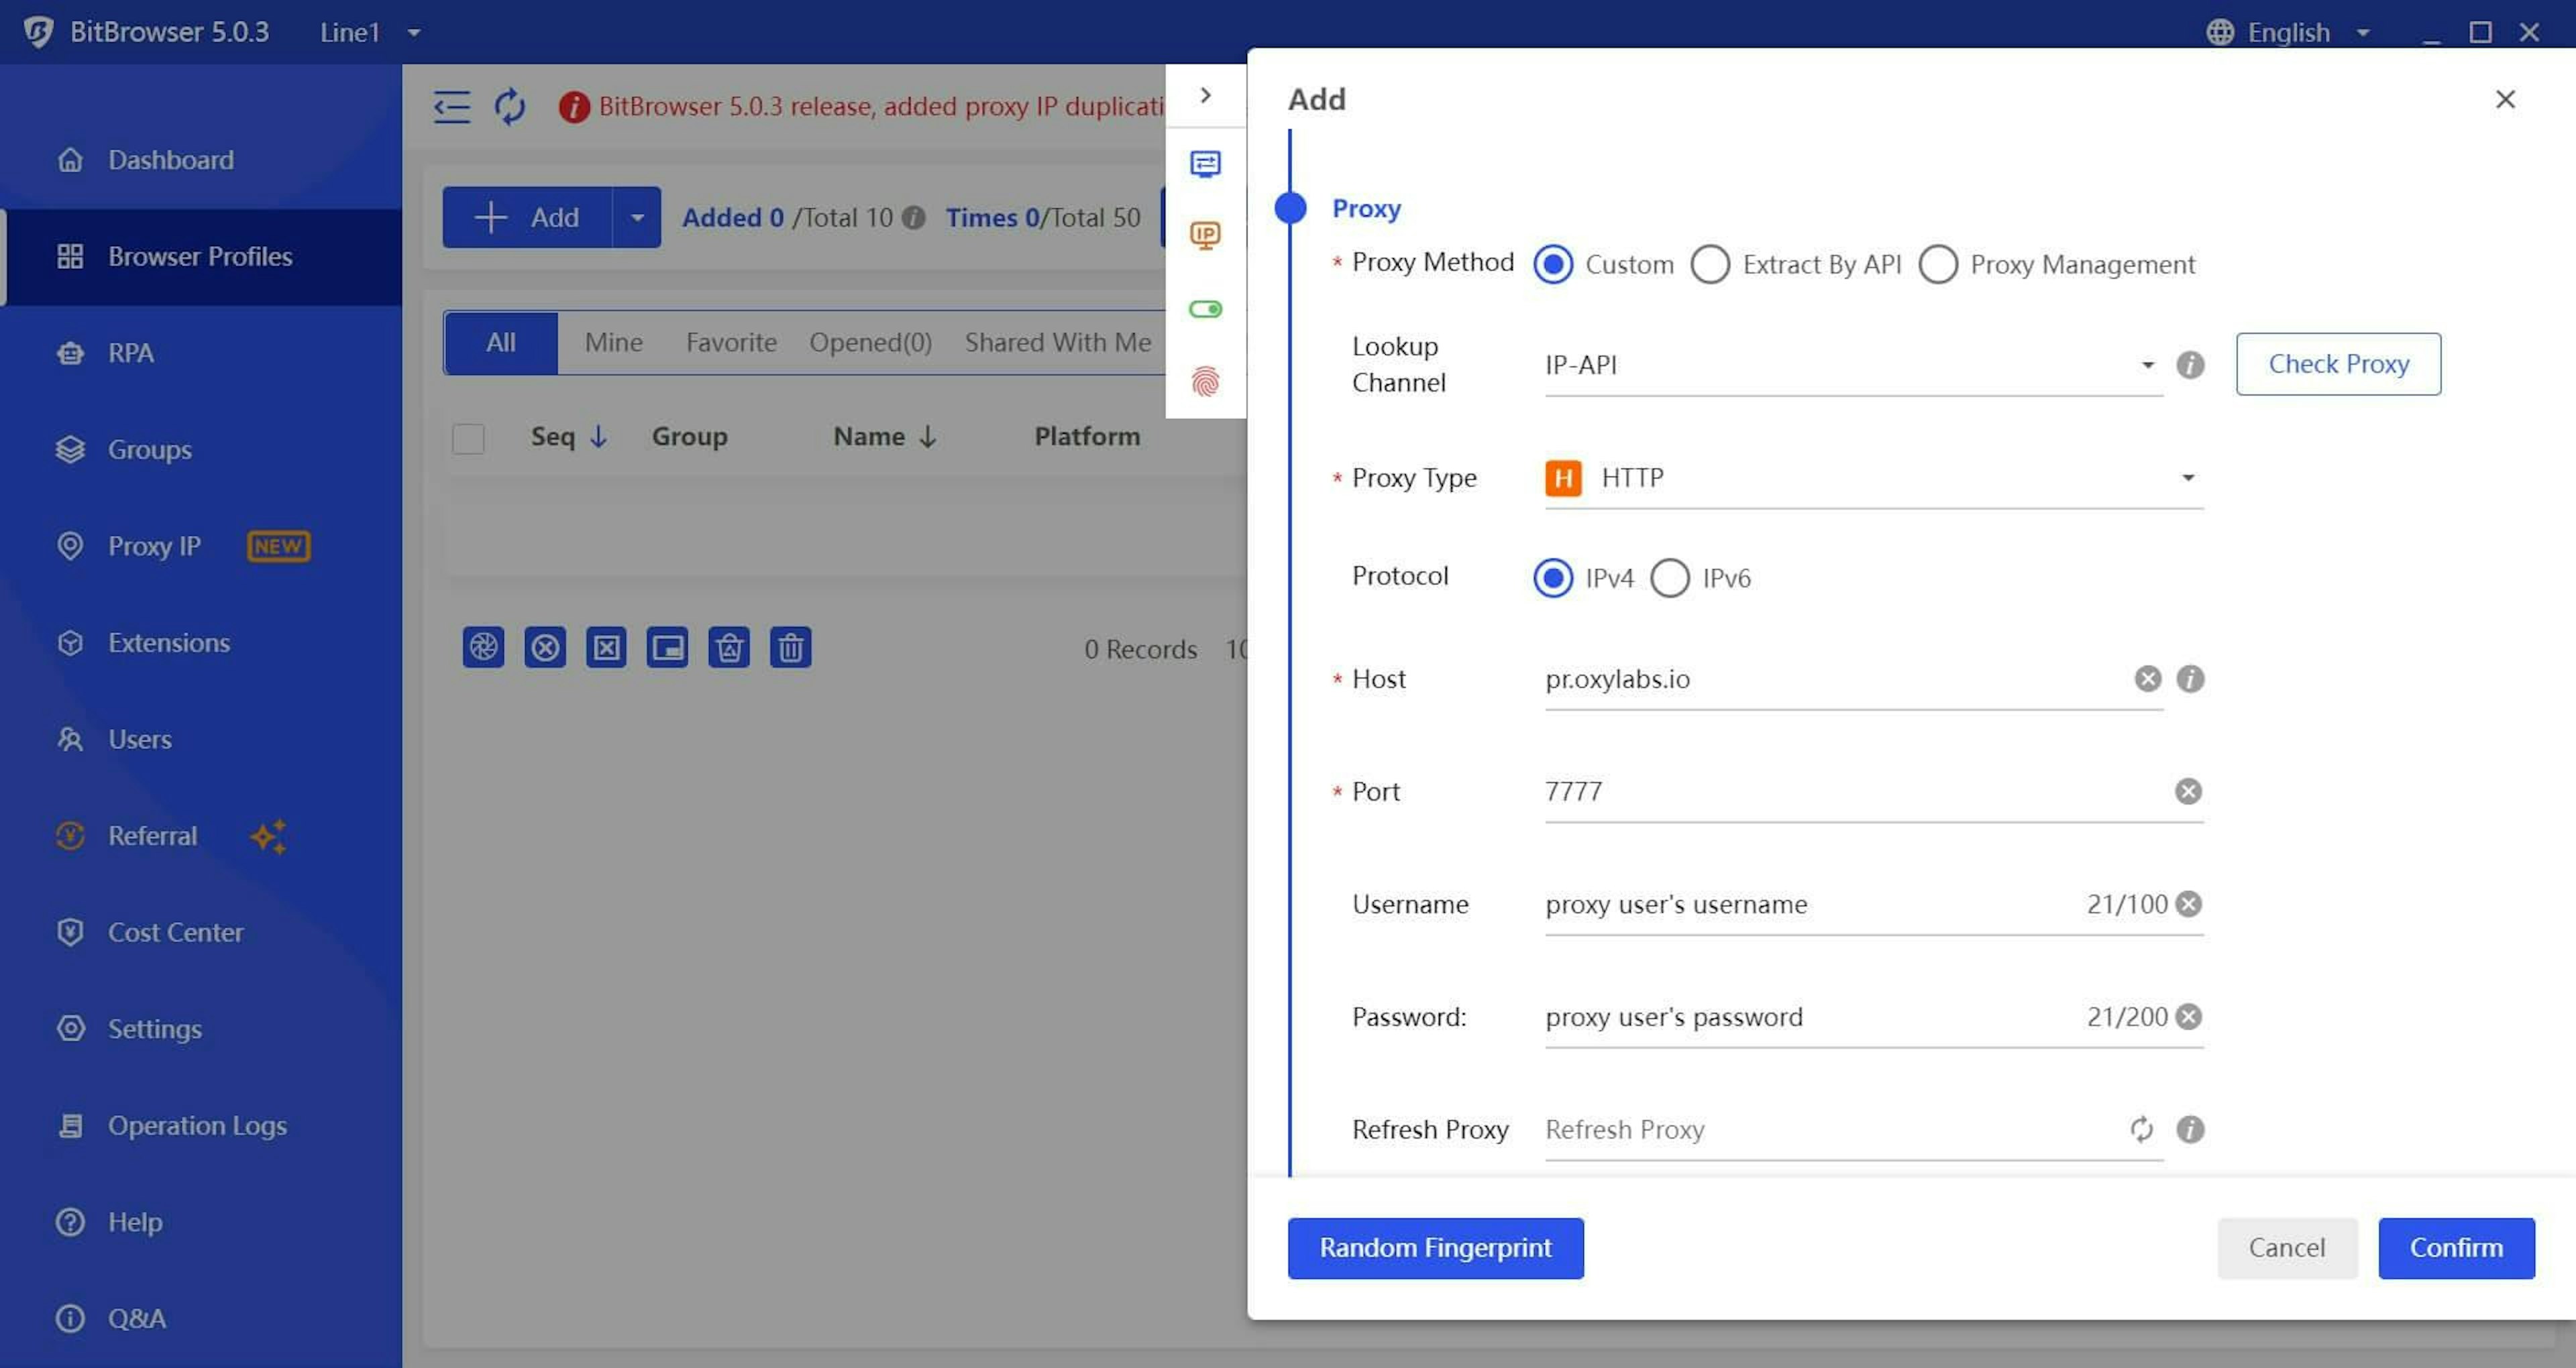Click the Refresh Proxy reload icon
This screenshot has height=1368, width=2576.
pyautogui.click(x=2141, y=1130)
